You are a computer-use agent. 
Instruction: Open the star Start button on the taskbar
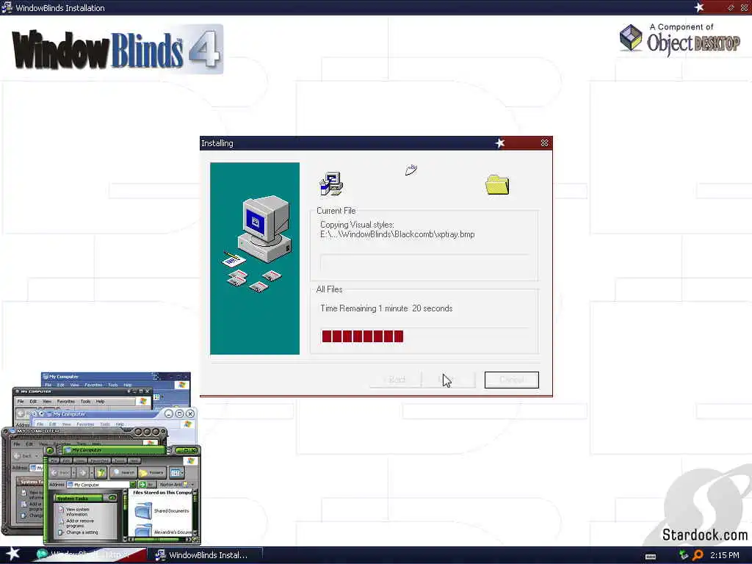[12, 554]
